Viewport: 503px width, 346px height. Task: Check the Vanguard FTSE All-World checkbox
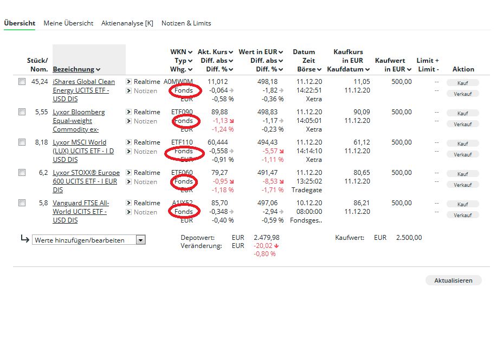tap(22, 203)
